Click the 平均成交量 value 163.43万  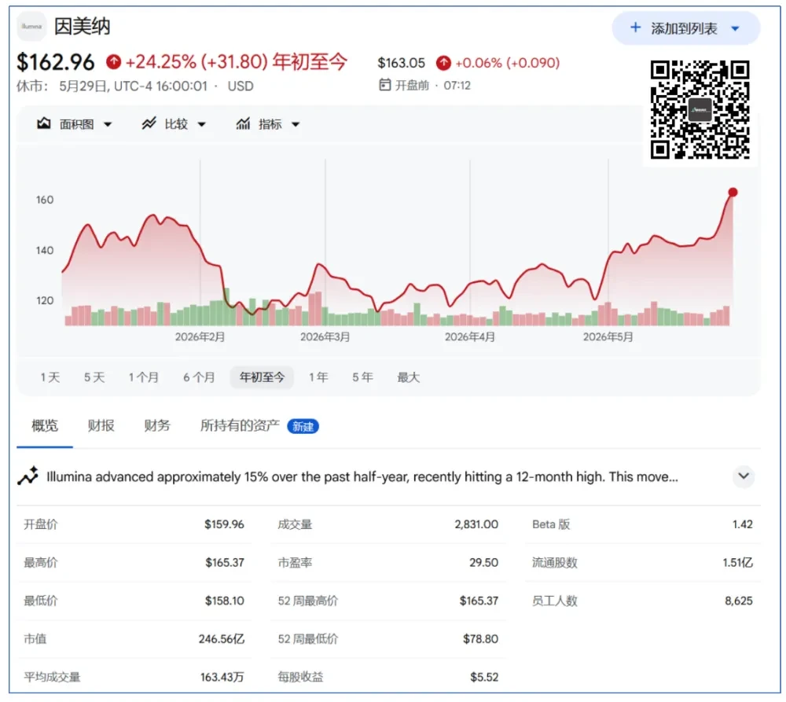pyautogui.click(x=222, y=677)
